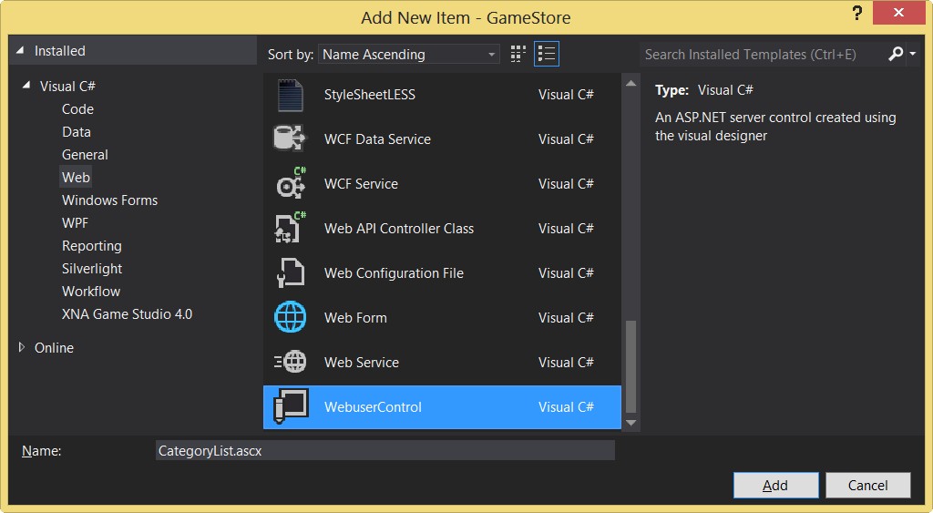The image size is (933, 513).
Task: Click the template list scroll up arrow
Action: pyautogui.click(x=631, y=83)
